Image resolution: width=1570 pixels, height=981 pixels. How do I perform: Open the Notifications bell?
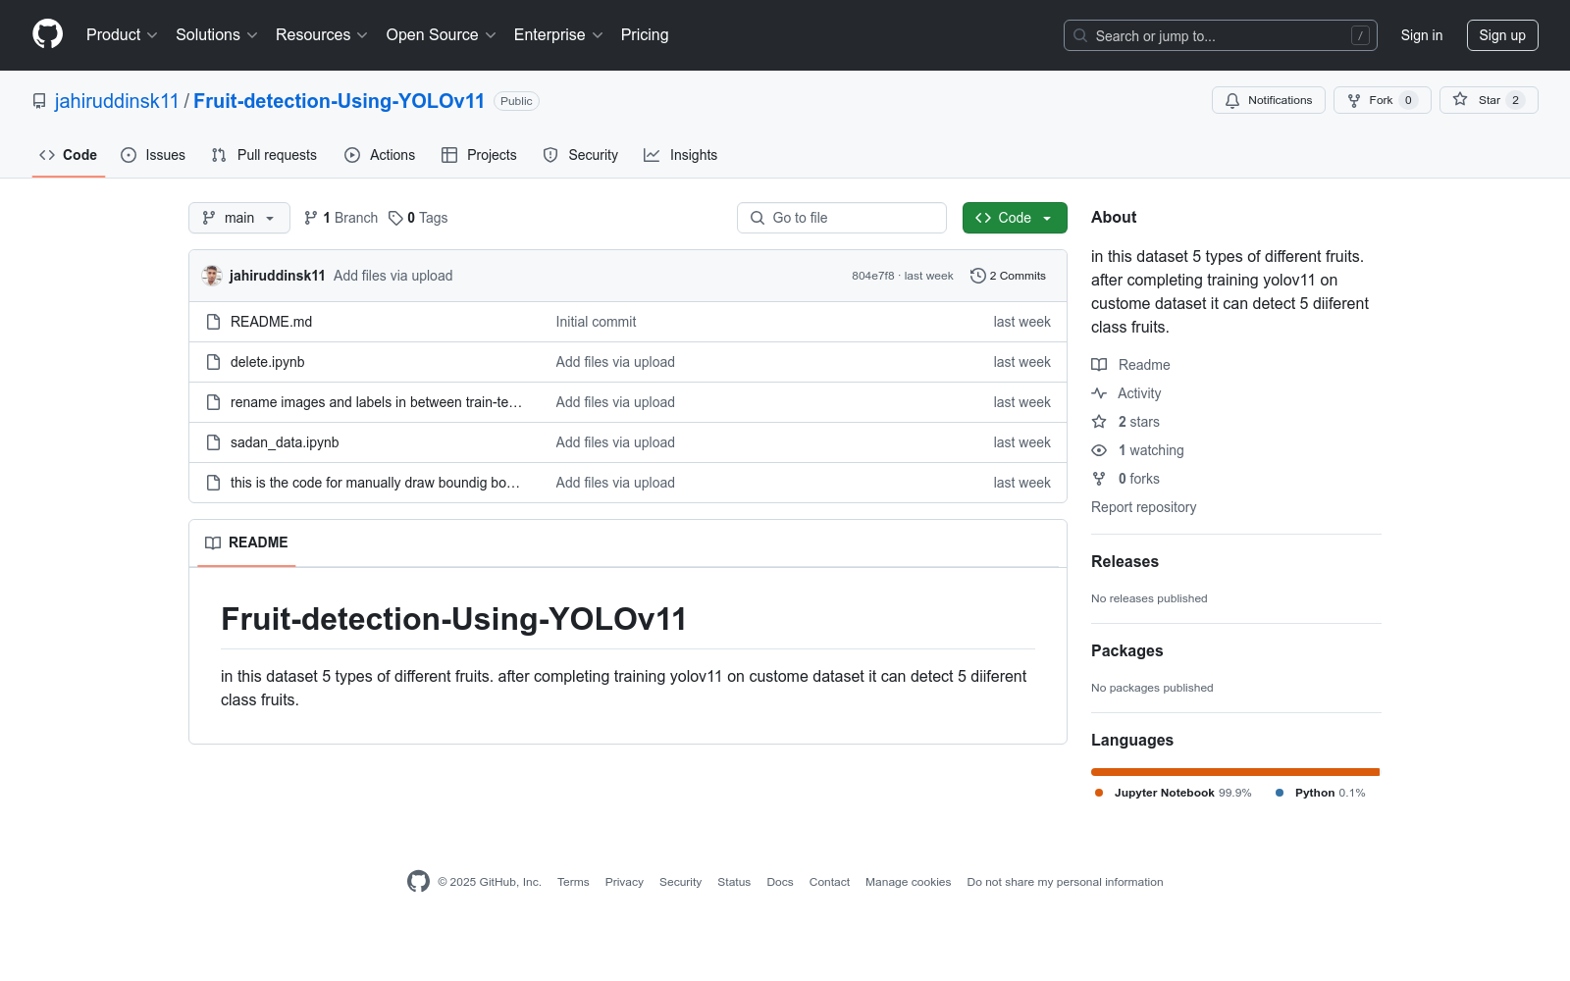tap(1268, 100)
